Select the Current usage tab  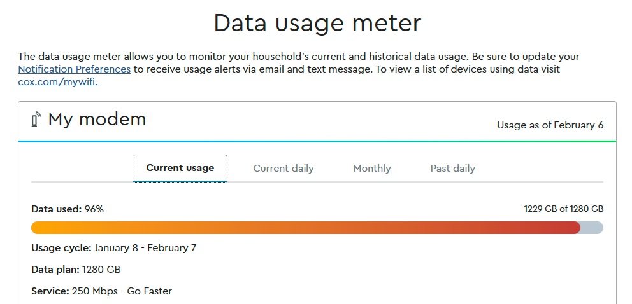pyautogui.click(x=180, y=168)
